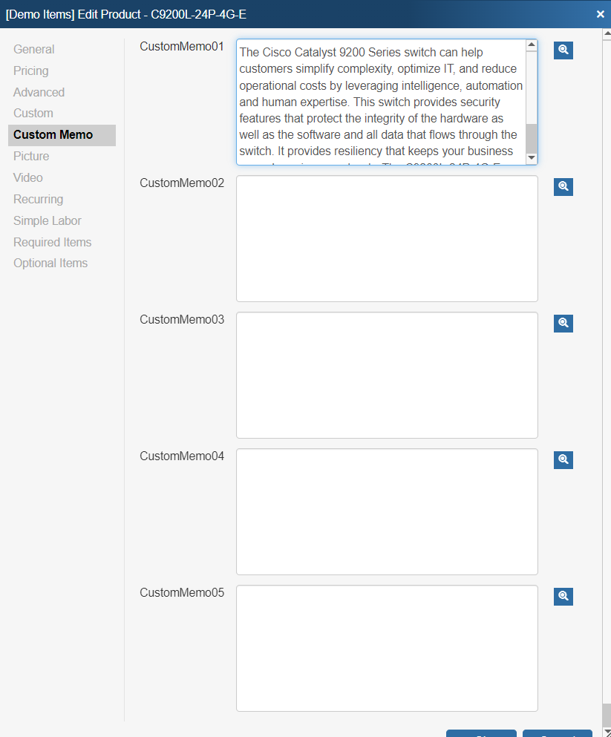Open the magnifier for CustomMemo02
611x737 pixels.
[563, 187]
